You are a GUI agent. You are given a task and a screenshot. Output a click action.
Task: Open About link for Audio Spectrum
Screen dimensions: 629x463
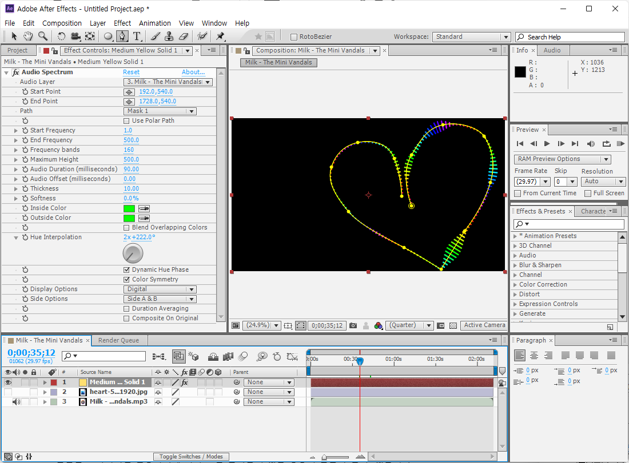[x=193, y=72]
